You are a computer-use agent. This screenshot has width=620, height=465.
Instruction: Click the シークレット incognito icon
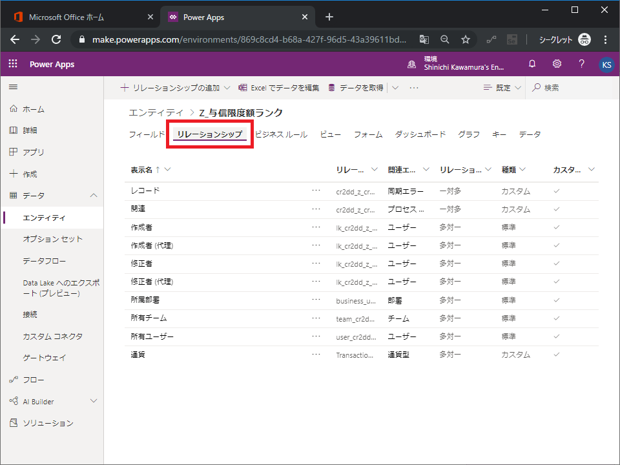click(x=584, y=39)
